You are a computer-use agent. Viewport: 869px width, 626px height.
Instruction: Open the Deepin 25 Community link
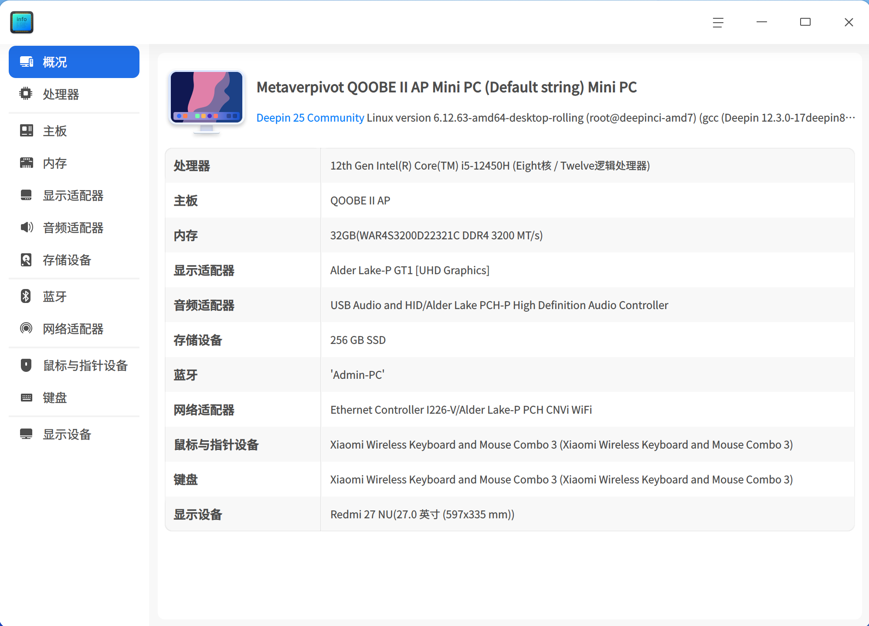tap(310, 118)
